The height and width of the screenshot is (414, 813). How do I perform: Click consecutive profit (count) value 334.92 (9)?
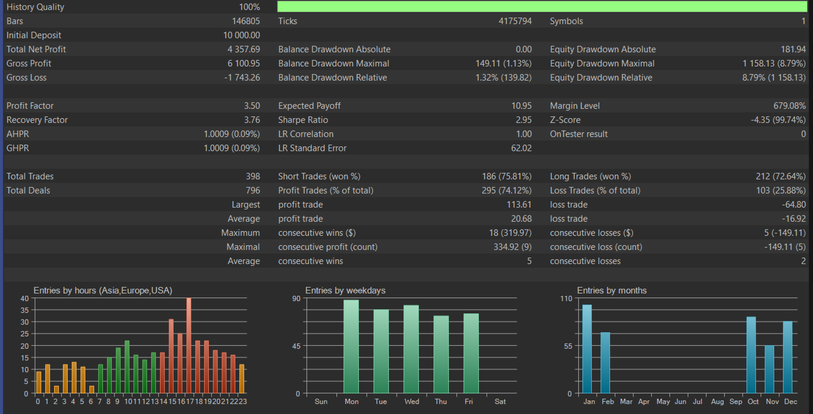pyautogui.click(x=513, y=247)
